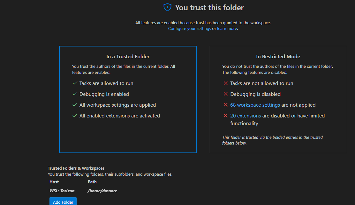Click checkmark next to "Debugging is enabled"
This screenshot has height=205, width=355.
click(75, 94)
